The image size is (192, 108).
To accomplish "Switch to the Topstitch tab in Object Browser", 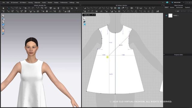I will [x=187, y=7].
